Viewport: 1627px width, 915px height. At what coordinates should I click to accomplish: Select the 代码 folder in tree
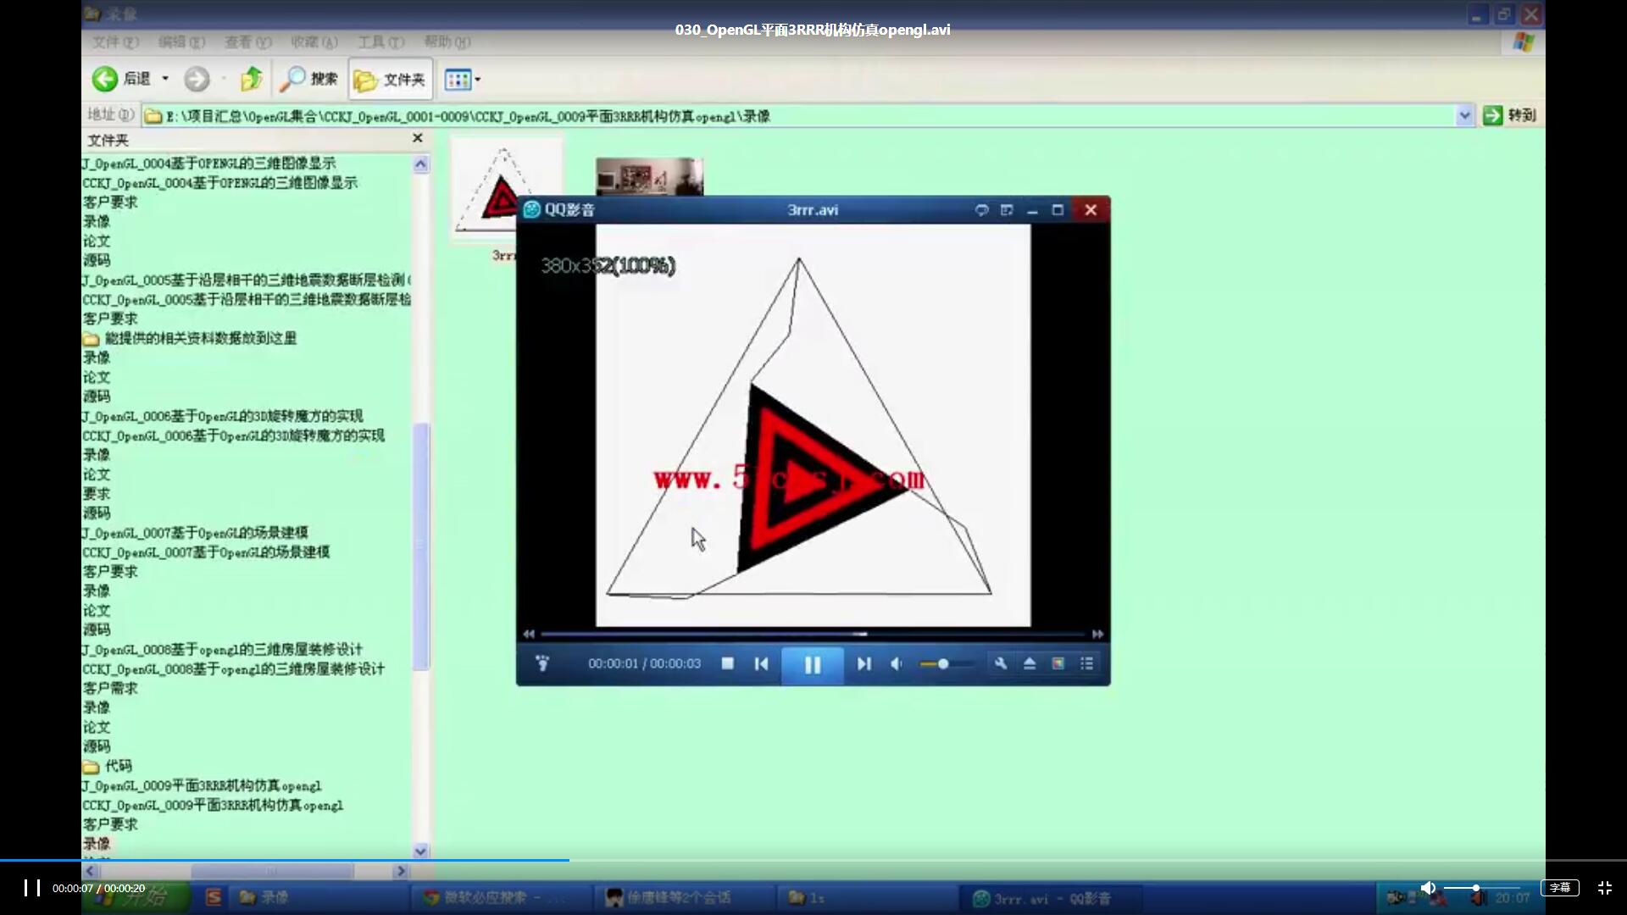tap(108, 766)
